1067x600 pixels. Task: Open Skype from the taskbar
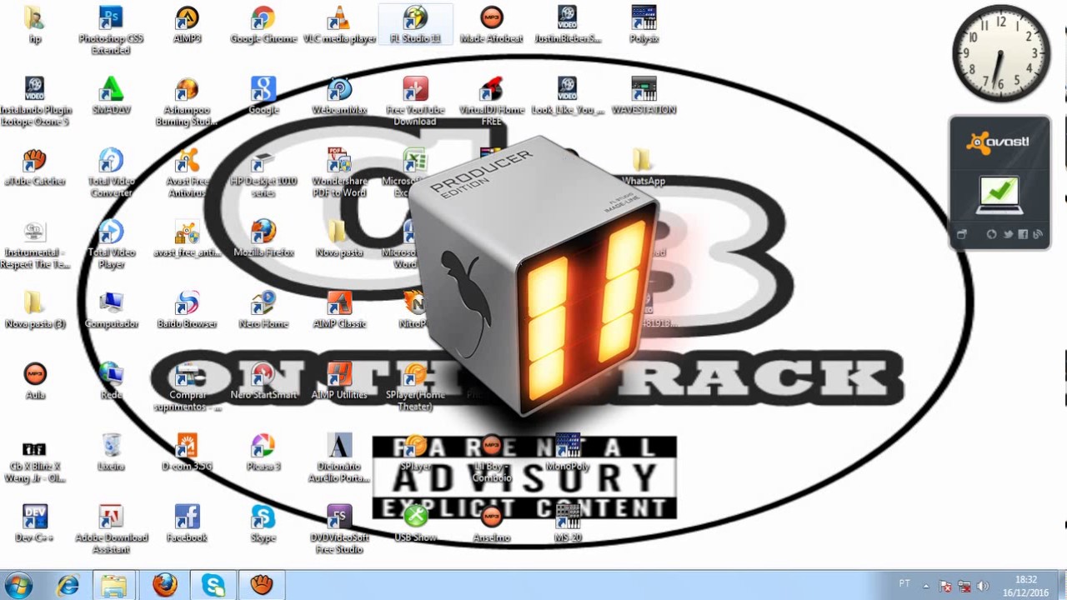213,585
